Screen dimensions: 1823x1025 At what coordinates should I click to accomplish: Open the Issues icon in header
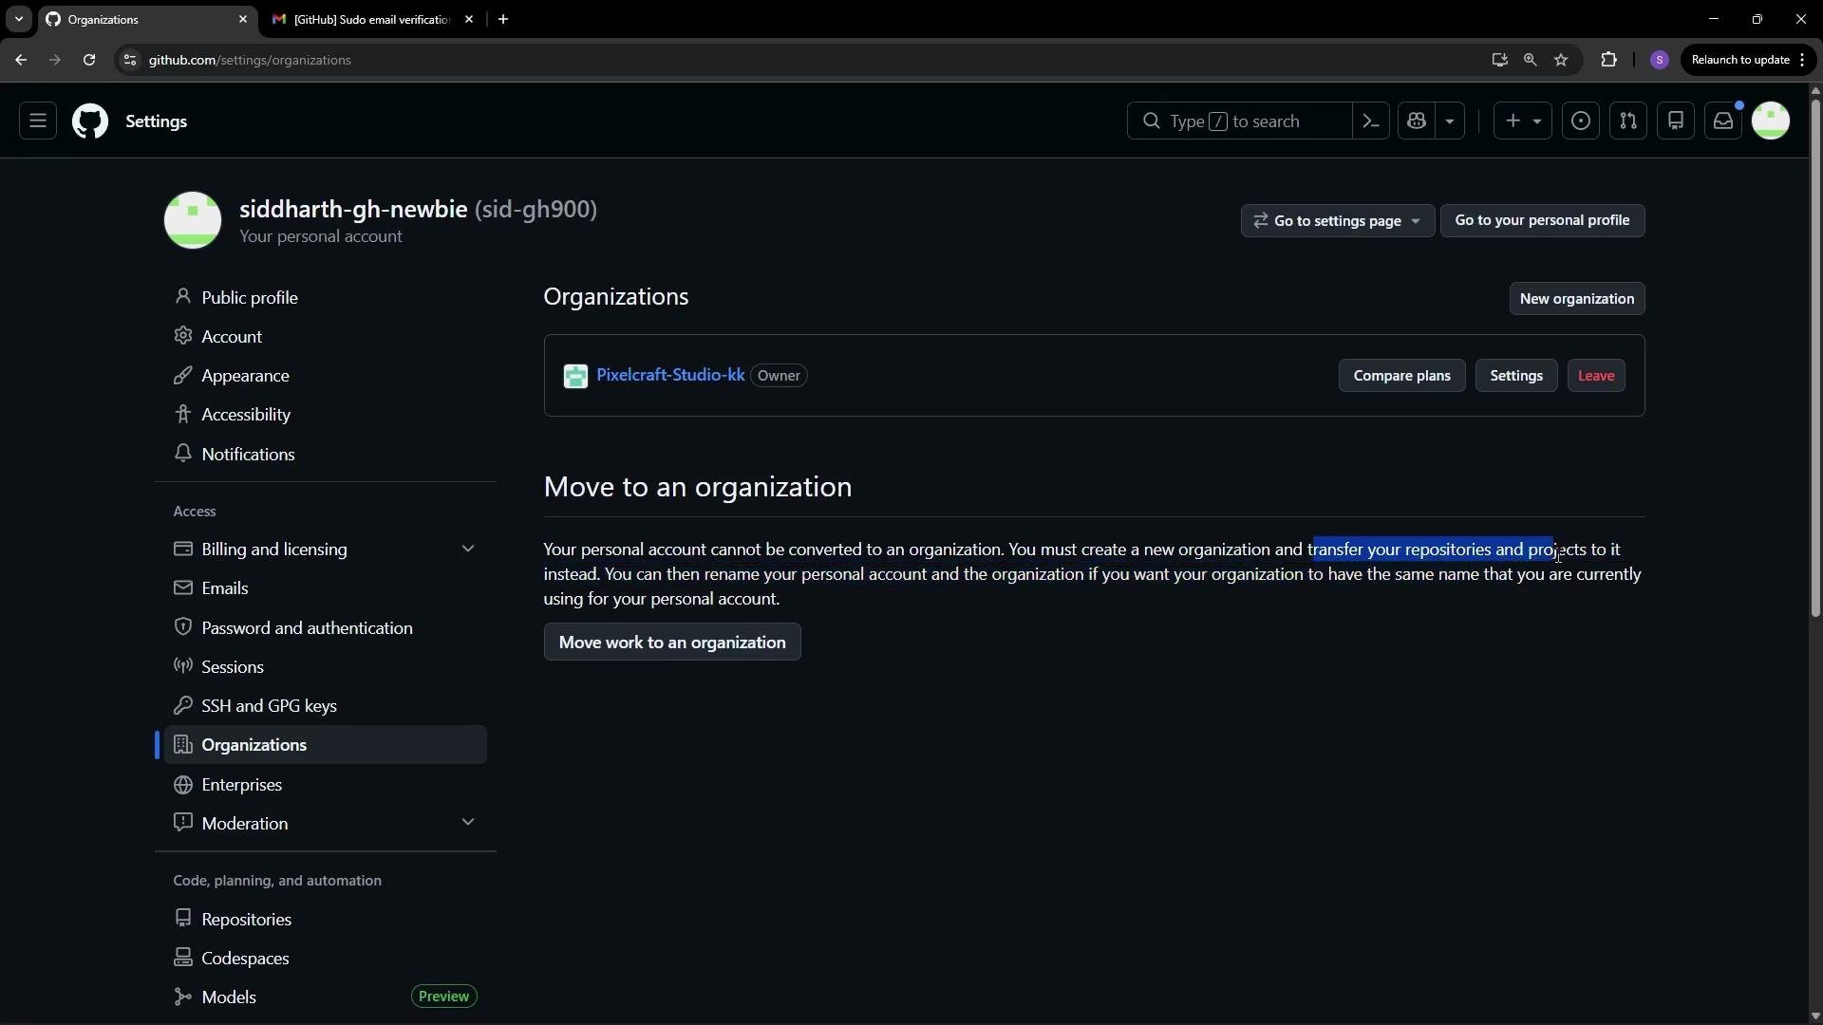(x=1581, y=121)
